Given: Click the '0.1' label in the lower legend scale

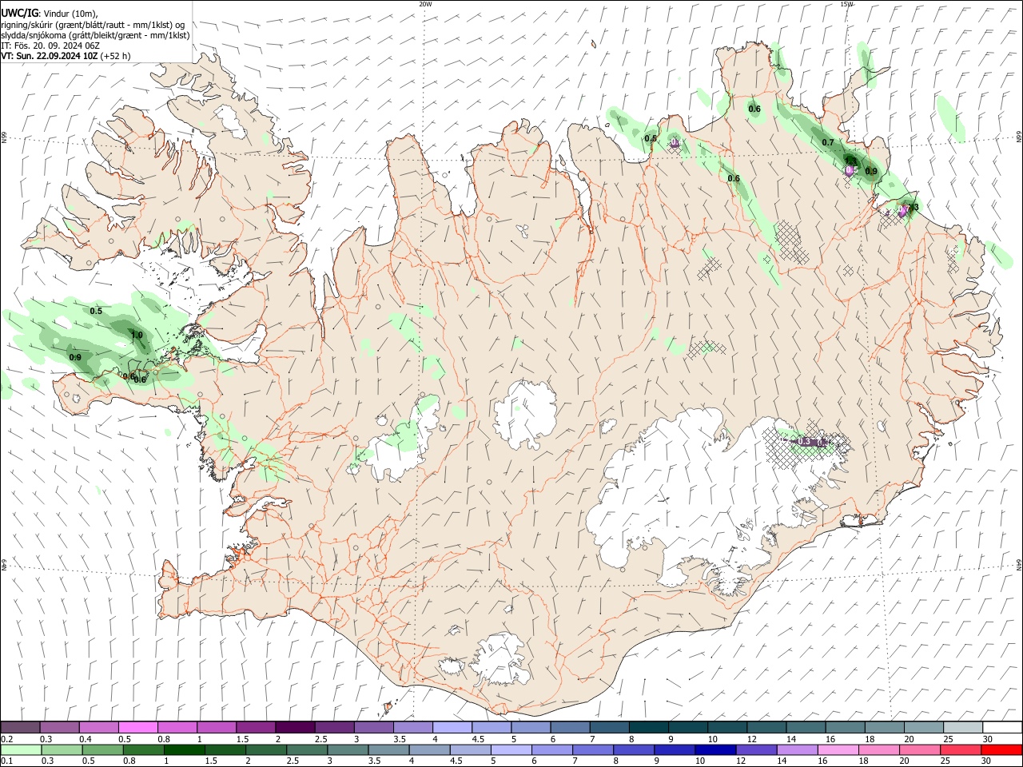Looking at the screenshot, I should [6, 761].
